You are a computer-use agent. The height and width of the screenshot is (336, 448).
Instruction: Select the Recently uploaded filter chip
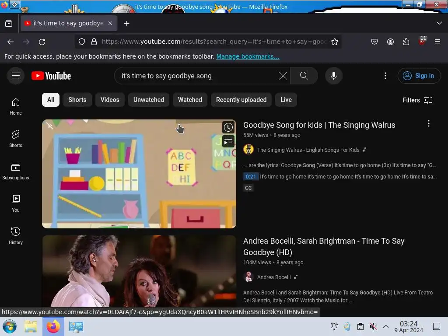[241, 100]
